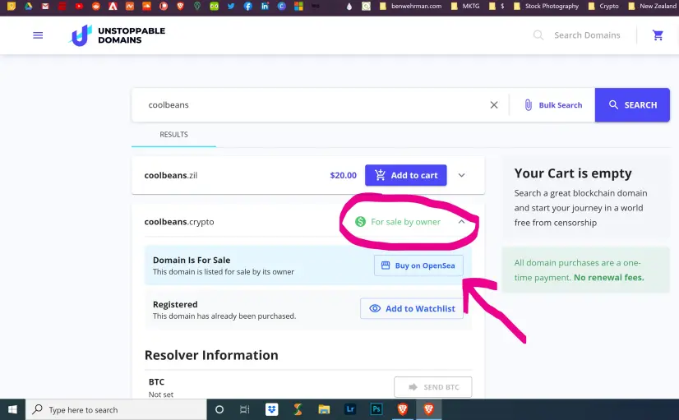This screenshot has width=679, height=420.
Task: Open Windows Start menu
Action: coord(12,409)
